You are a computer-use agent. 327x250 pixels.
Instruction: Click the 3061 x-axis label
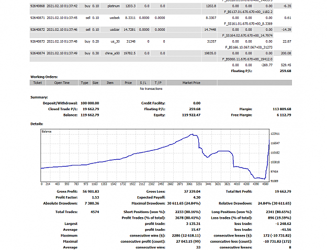pos(189,184)
